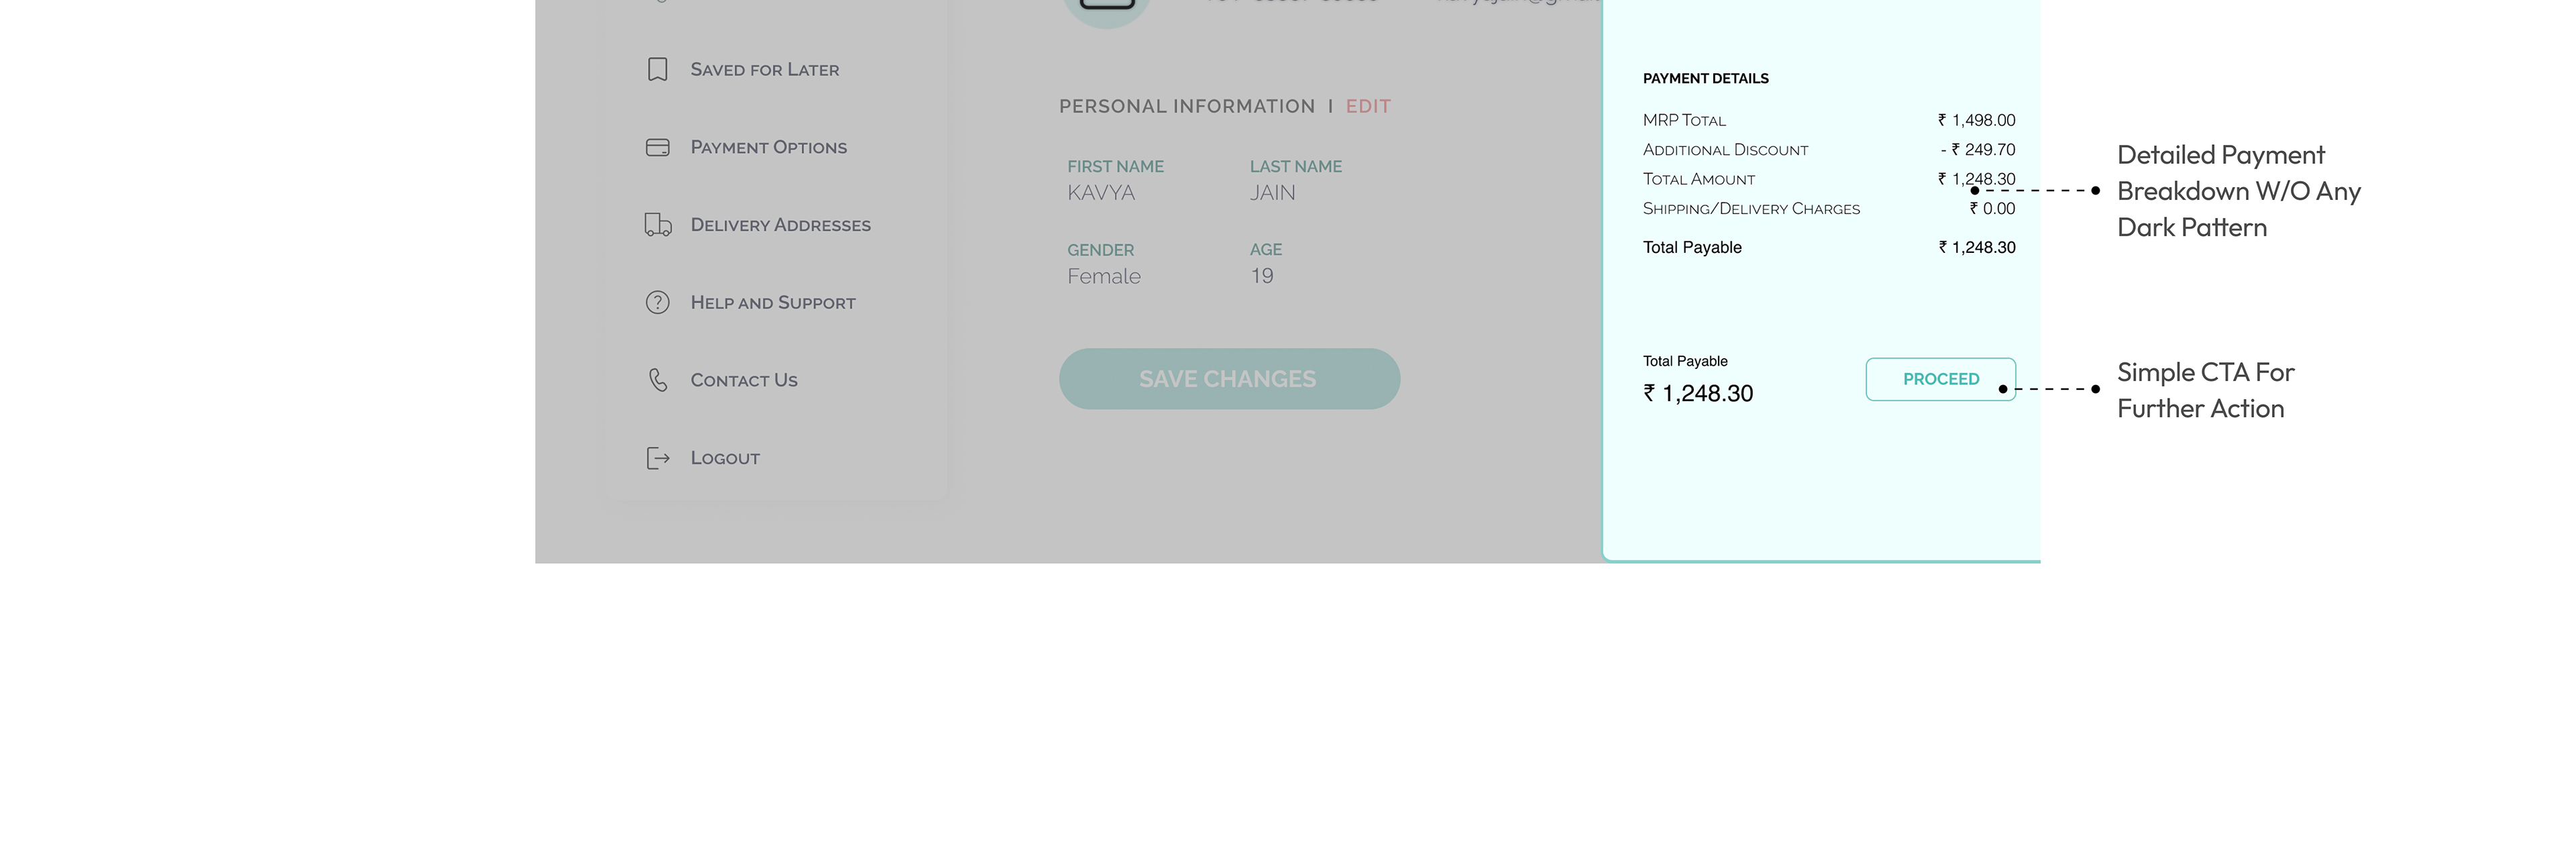Open the Saved for Later menu item

click(x=764, y=70)
